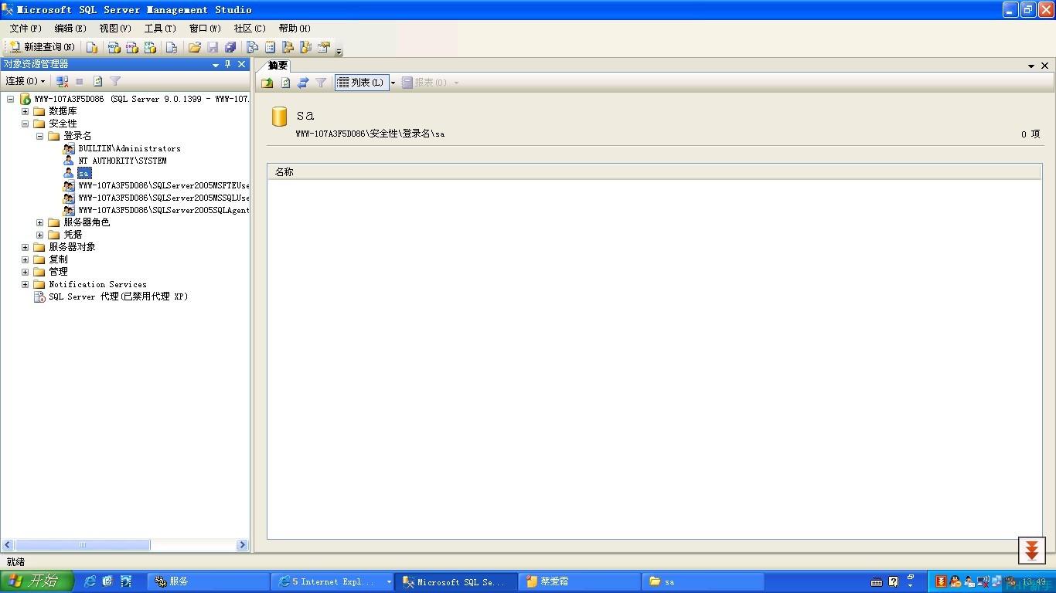
Task: Open the Window (窗口) menu
Action: [x=205, y=29]
